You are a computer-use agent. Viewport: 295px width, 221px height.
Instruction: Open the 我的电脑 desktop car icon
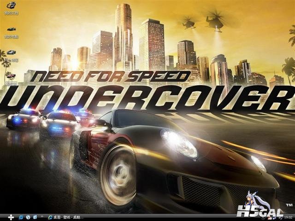point(12,29)
